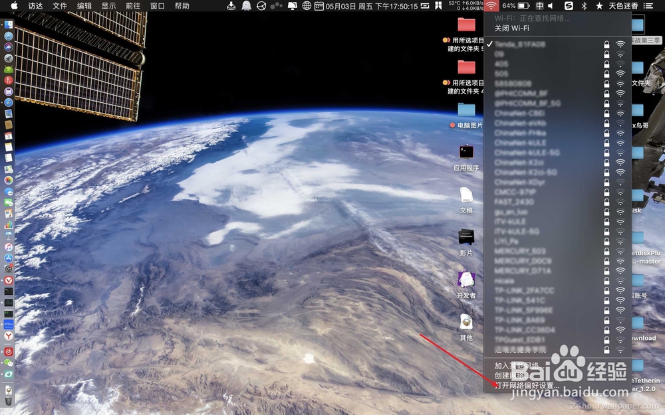Open Finder from the Dock
The image size is (665, 415).
[x=9, y=25]
